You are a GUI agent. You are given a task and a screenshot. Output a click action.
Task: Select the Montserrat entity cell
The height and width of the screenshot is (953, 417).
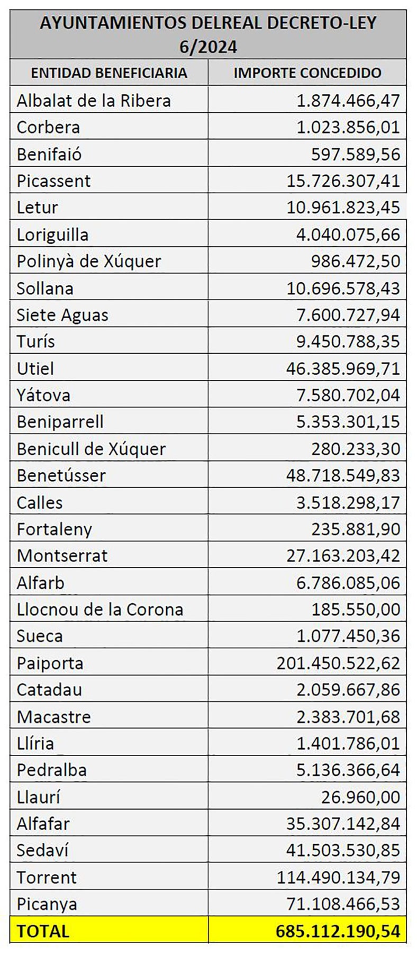point(109,555)
